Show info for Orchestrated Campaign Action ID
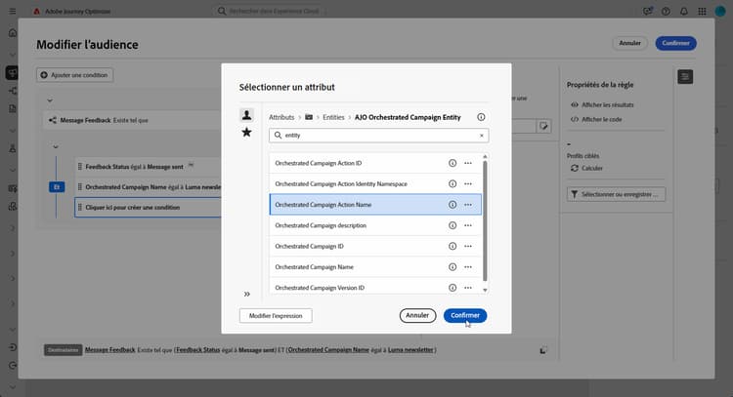Image resolution: width=733 pixels, height=397 pixels. click(453, 163)
